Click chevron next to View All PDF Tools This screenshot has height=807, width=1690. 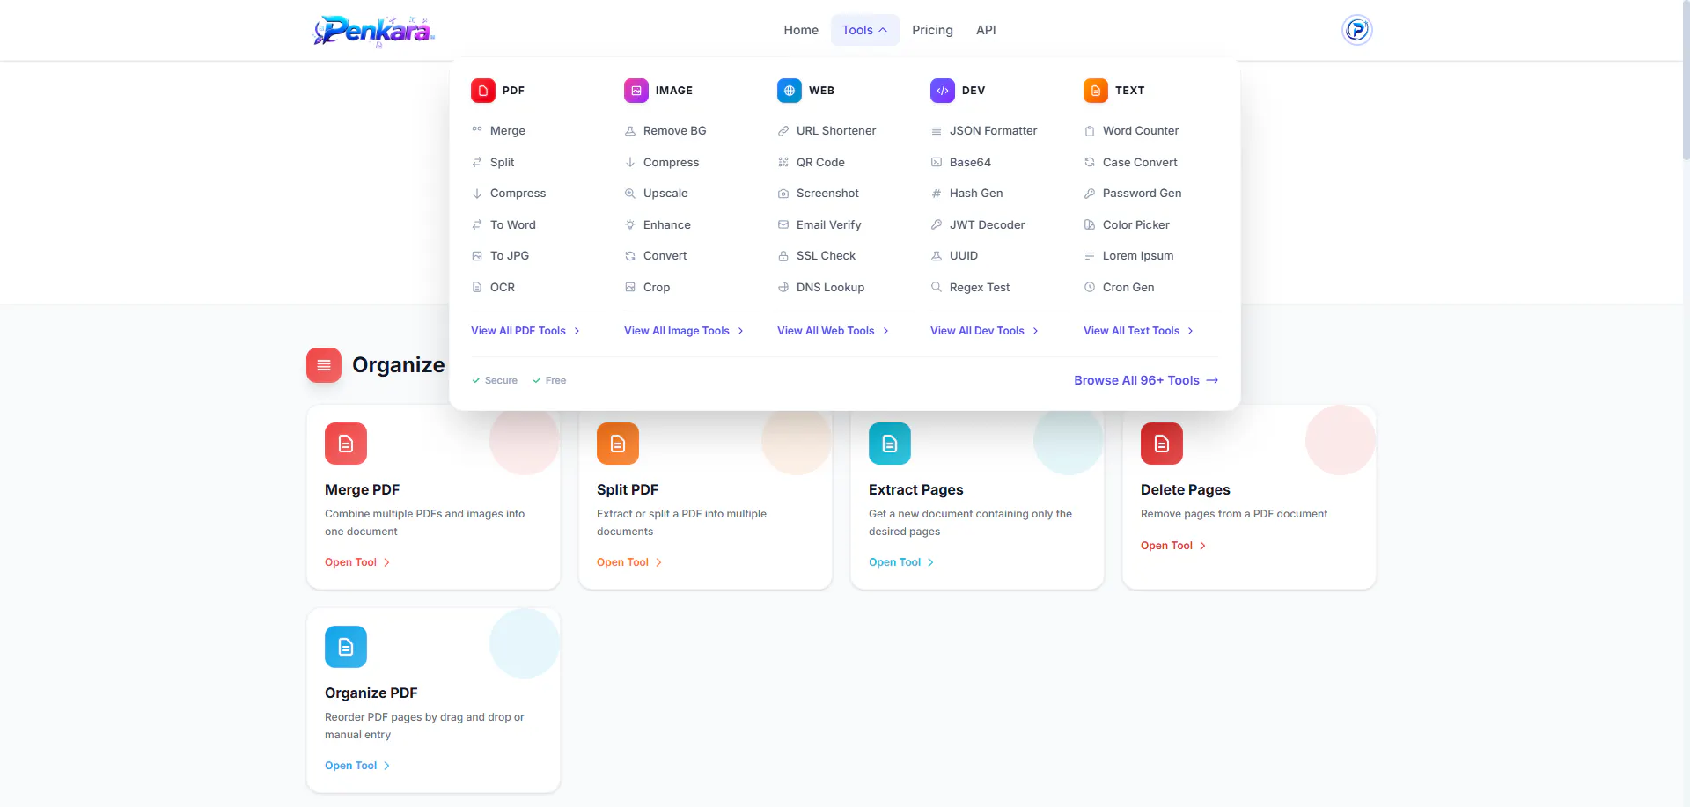(577, 331)
